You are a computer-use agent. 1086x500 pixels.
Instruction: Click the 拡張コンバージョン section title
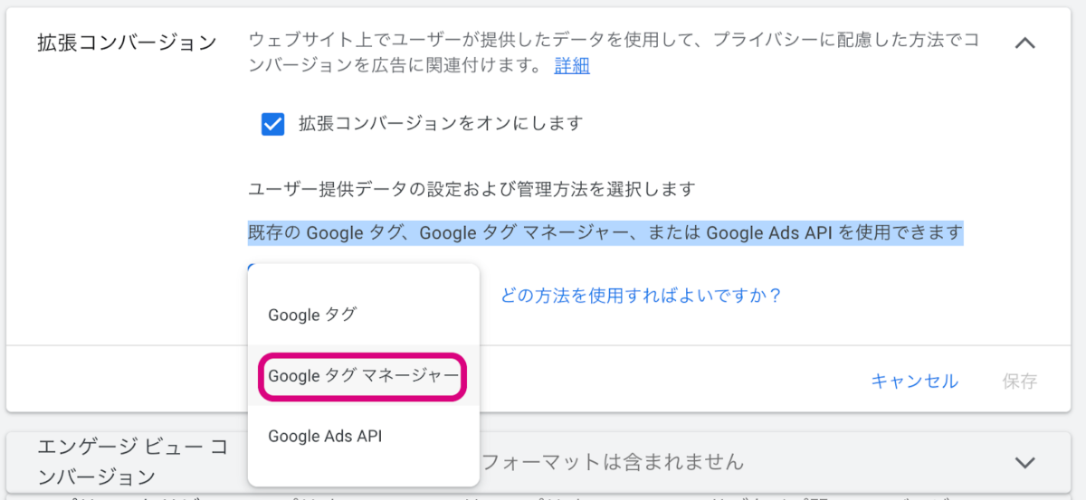(x=127, y=42)
